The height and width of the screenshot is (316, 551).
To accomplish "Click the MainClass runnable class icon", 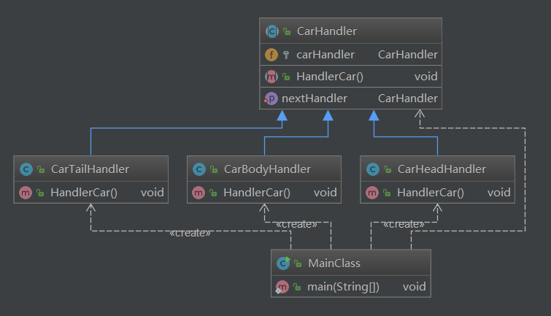I will pyautogui.click(x=282, y=263).
